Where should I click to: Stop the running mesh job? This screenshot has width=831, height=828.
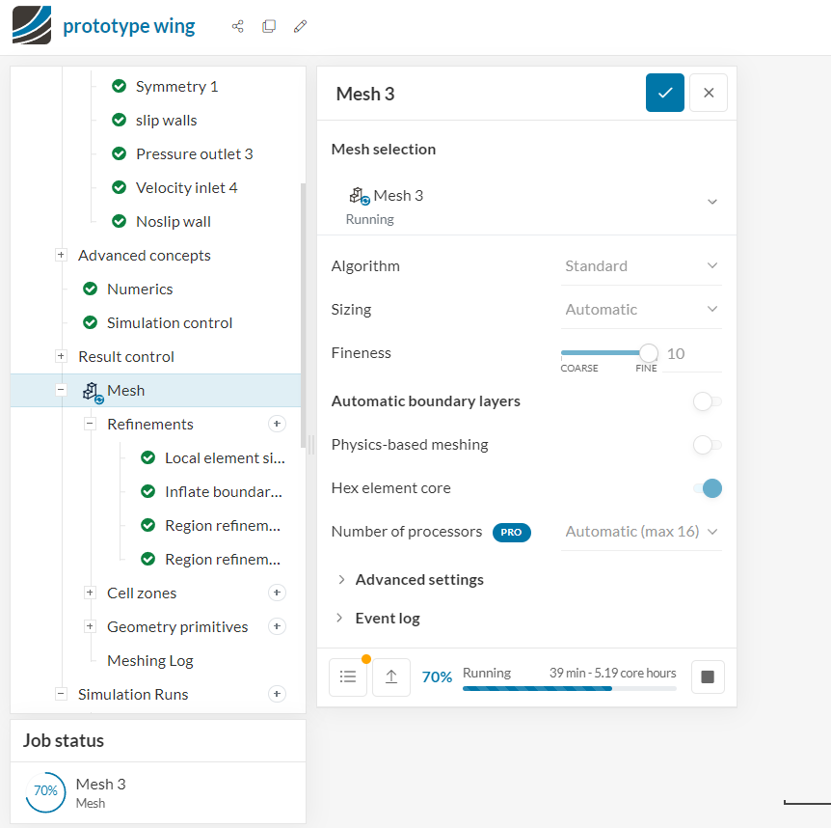coord(708,677)
